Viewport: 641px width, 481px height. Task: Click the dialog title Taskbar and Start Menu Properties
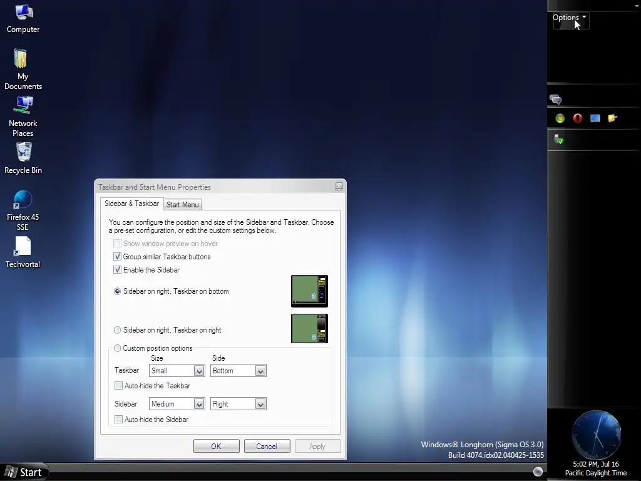[155, 187]
